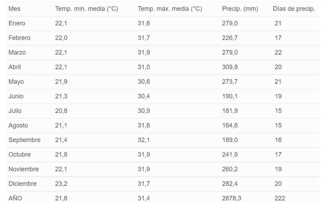Click the Octubre row label
The height and width of the screenshot is (203, 326).
(x=19, y=154)
